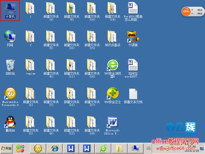Click the 腾讯QQ penguin desktop shortcut
The height and width of the screenshot is (154, 205).
[x=10, y=121]
